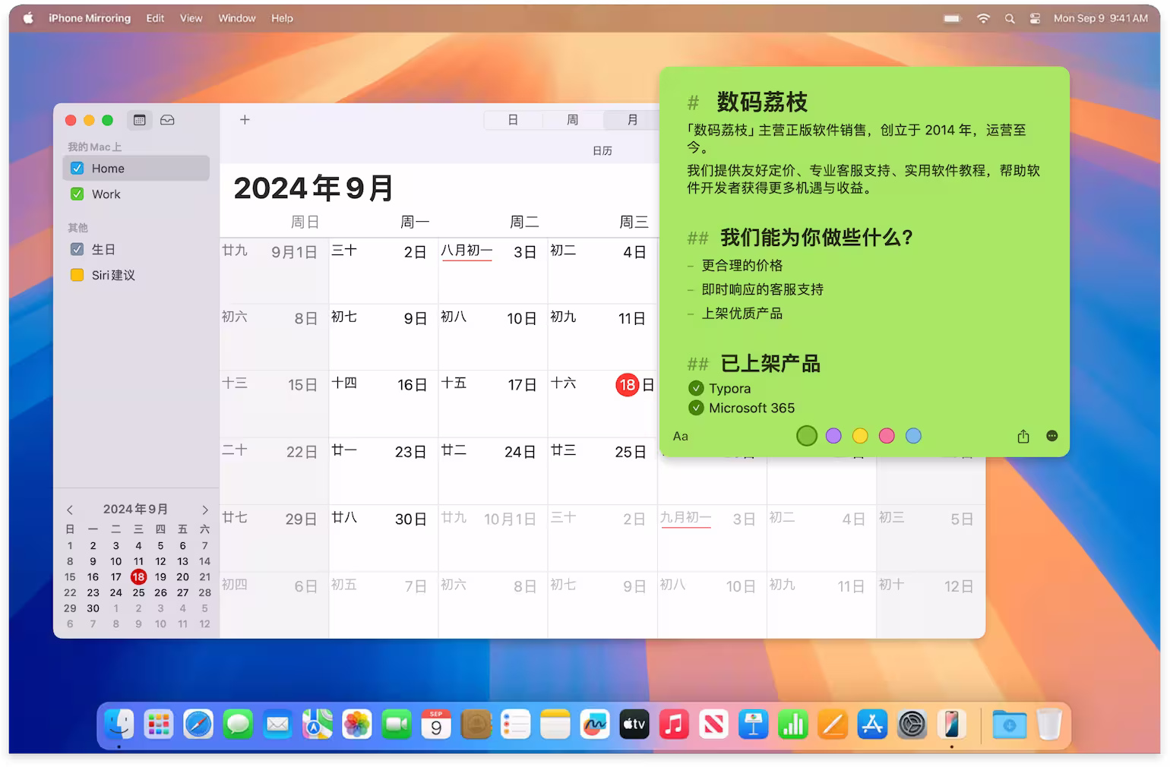Image resolution: width=1170 pixels, height=767 pixels.
Task: Open the Music app in the Dock
Action: [674, 725]
